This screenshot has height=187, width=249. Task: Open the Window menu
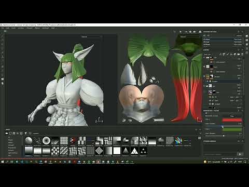click(x=21, y=28)
